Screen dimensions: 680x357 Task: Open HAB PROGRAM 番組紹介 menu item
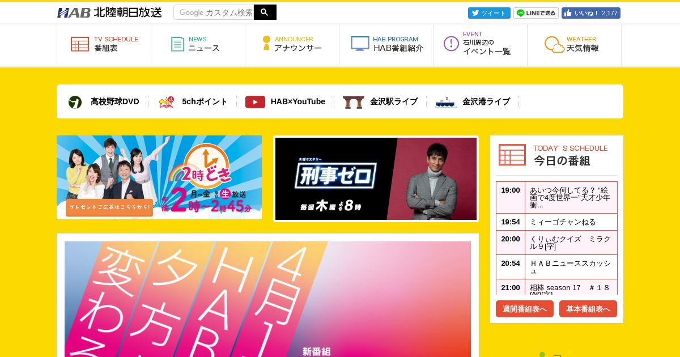click(x=386, y=44)
